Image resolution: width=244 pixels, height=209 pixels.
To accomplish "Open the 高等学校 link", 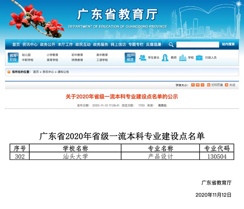I will (x=52, y=60).
